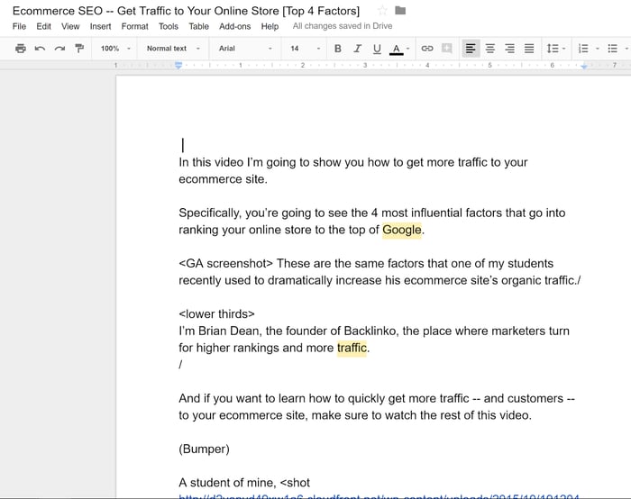631x499 pixels.
Task: Click the document title to rename it
Action: [185, 11]
